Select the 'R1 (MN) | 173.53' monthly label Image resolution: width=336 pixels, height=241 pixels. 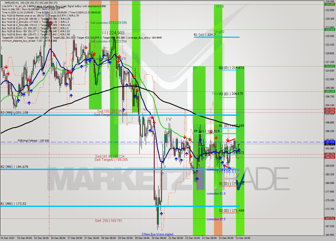[13, 204]
